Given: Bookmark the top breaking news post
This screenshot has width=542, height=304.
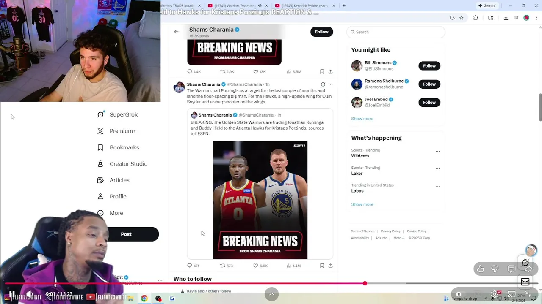Looking at the screenshot, I should pyautogui.click(x=322, y=71).
